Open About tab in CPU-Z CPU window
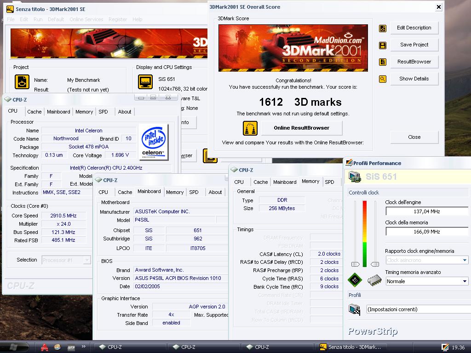 coord(124,112)
